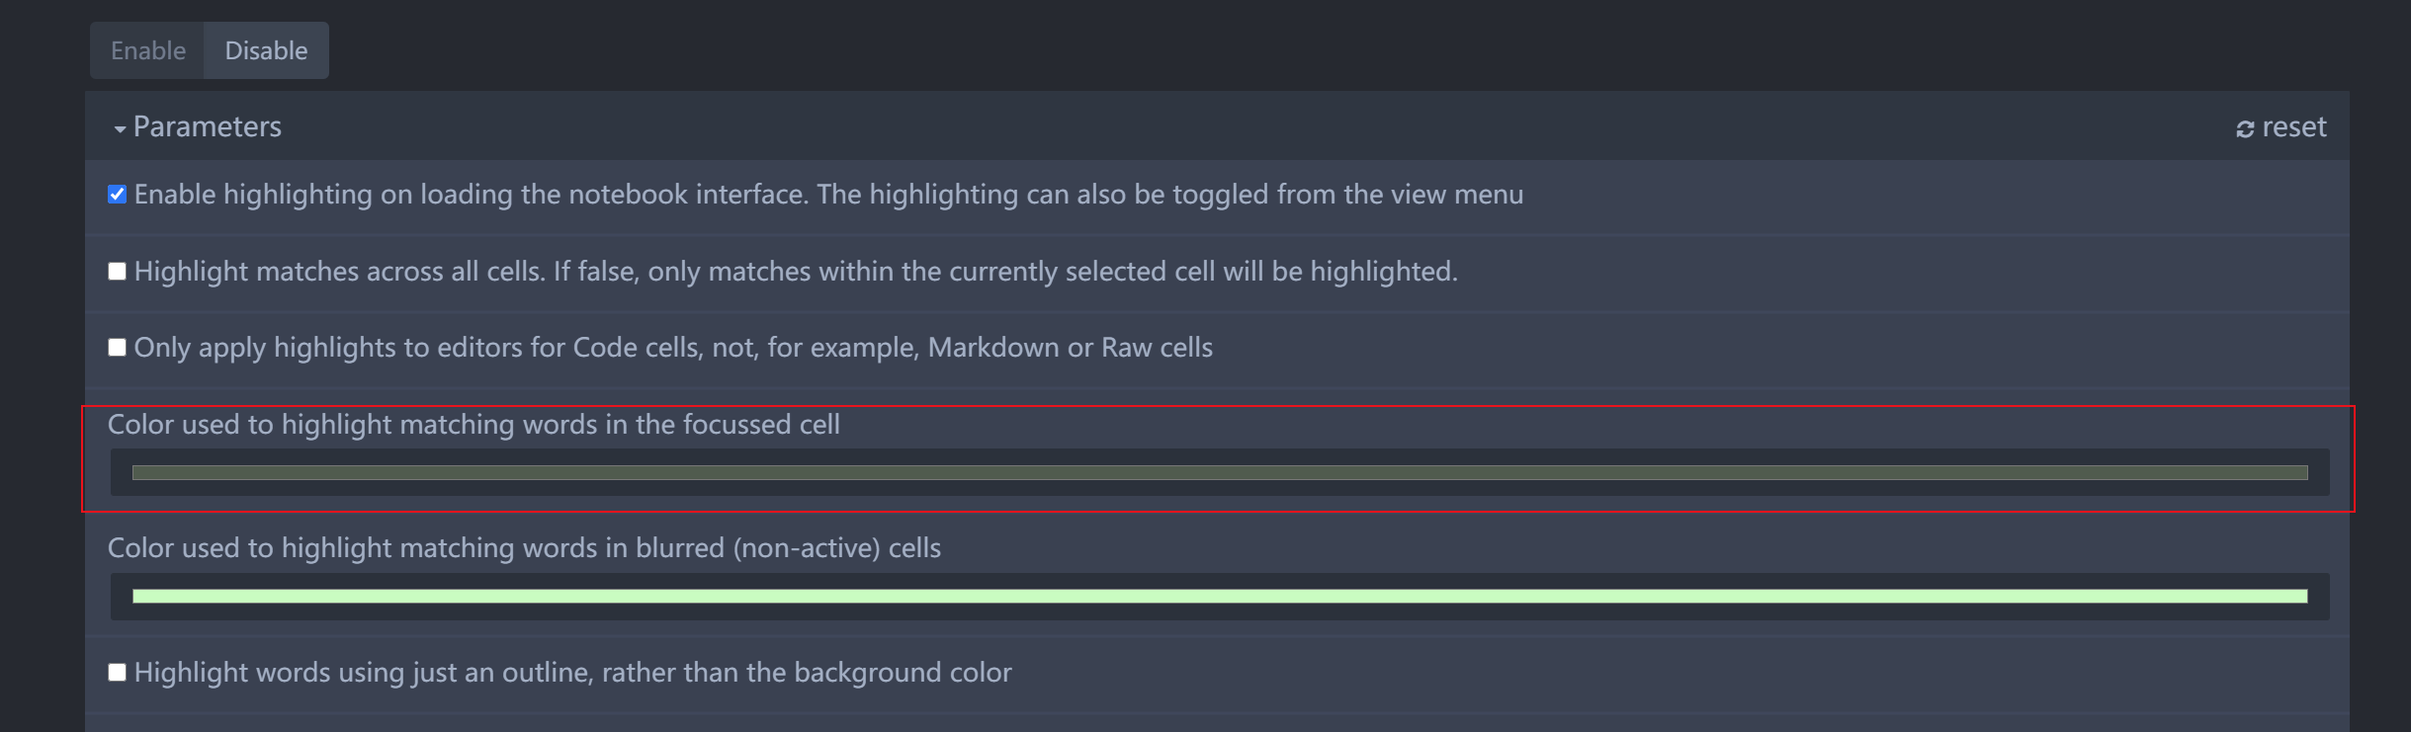Image resolution: width=2411 pixels, height=732 pixels.
Task: Click the blurred cells color description label
Action: click(x=524, y=548)
